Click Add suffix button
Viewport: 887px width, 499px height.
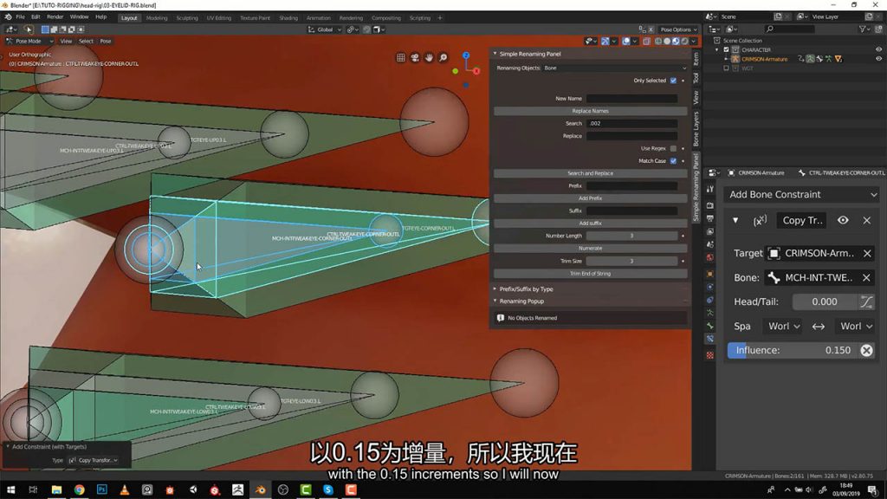590,223
